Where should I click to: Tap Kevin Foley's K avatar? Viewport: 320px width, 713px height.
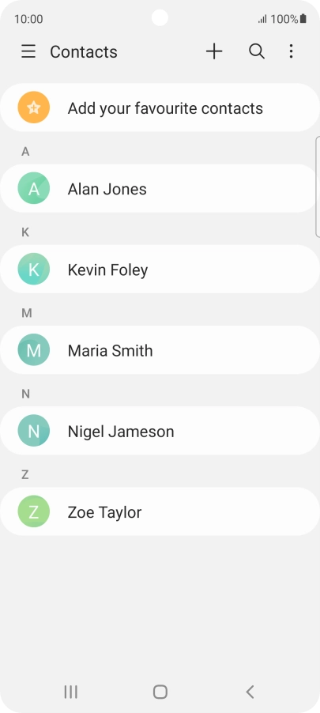coord(34,270)
